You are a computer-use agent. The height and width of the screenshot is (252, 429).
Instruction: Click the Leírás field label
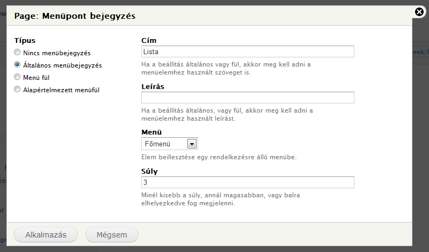click(x=152, y=87)
